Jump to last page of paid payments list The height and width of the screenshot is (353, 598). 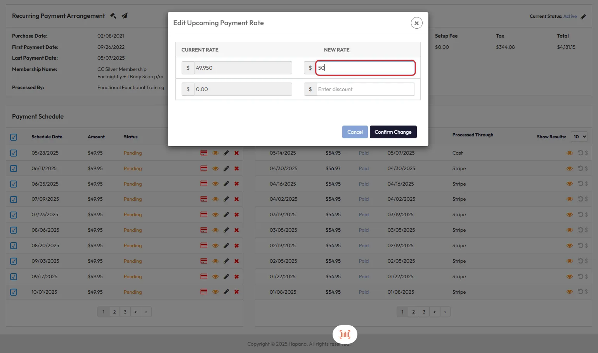coord(445,312)
